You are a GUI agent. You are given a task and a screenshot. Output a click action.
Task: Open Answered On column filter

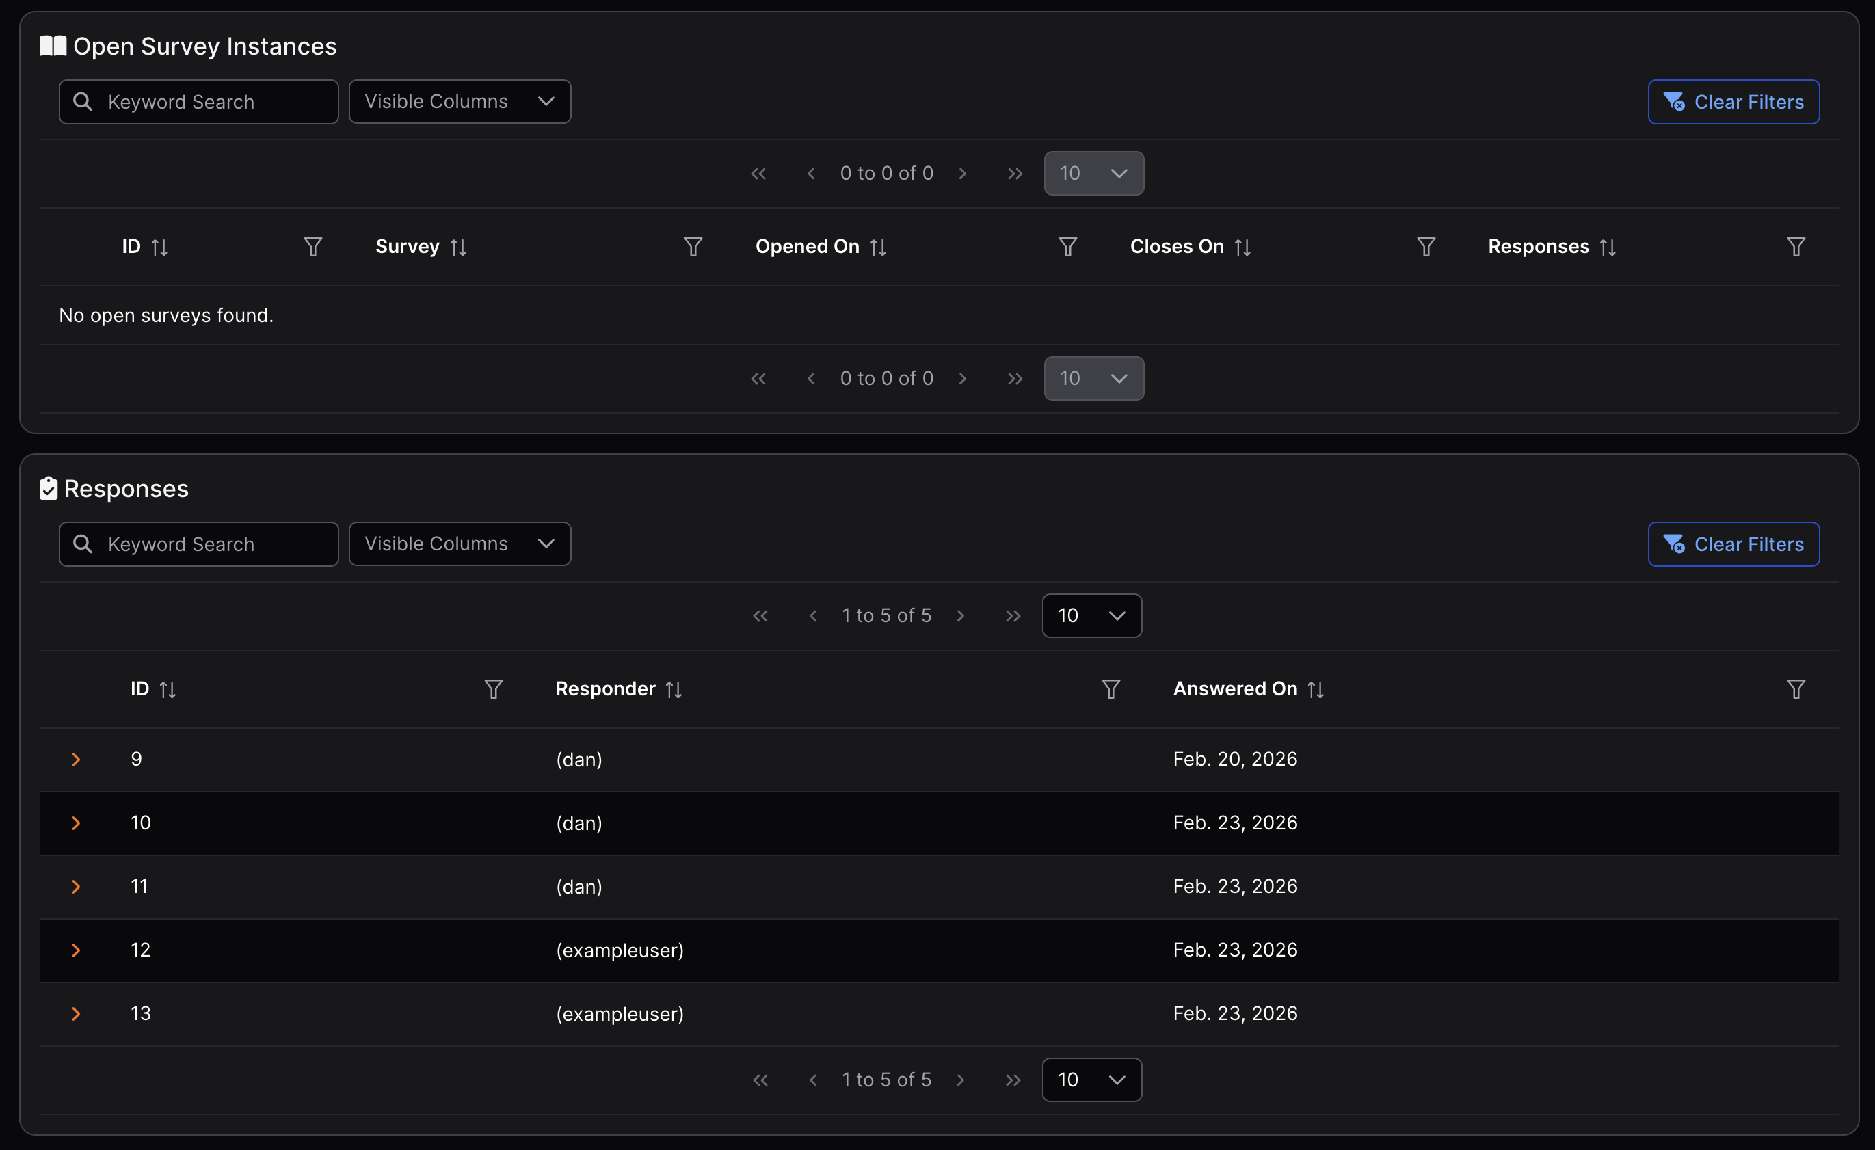point(1795,688)
